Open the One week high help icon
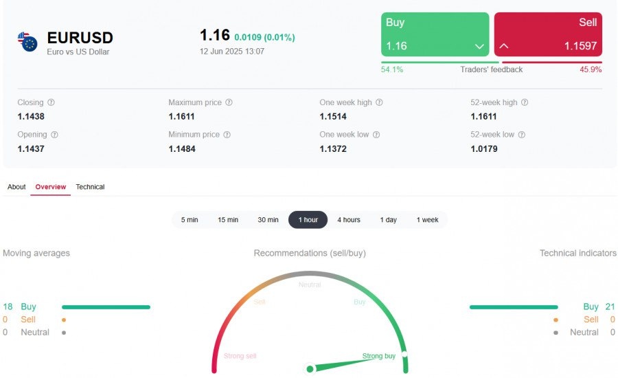This screenshot has width=618, height=378. 379,102
